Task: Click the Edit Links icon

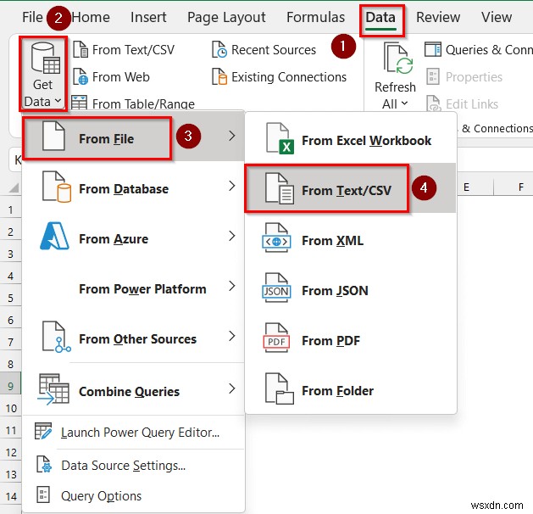Action: point(433,103)
